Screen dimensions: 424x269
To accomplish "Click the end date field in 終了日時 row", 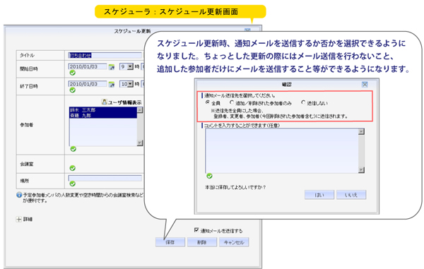I will (x=88, y=84).
